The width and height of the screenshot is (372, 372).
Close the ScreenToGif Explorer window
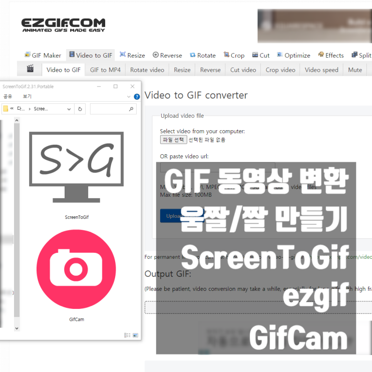pos(132,86)
